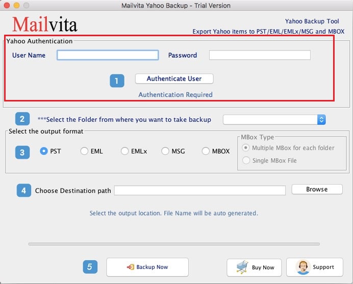Screen dimensions: 353x284
Task: Open the backup folder selection dropdown
Action: pos(274,120)
